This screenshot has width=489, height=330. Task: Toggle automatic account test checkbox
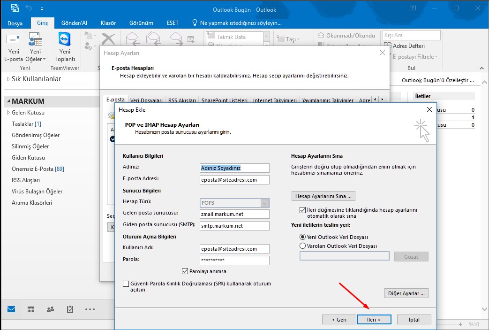[302, 210]
